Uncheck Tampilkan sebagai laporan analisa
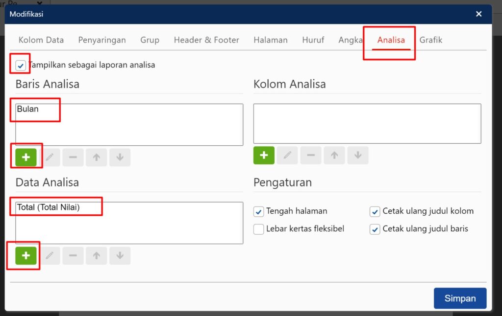The height and width of the screenshot is (316, 502). (20, 64)
